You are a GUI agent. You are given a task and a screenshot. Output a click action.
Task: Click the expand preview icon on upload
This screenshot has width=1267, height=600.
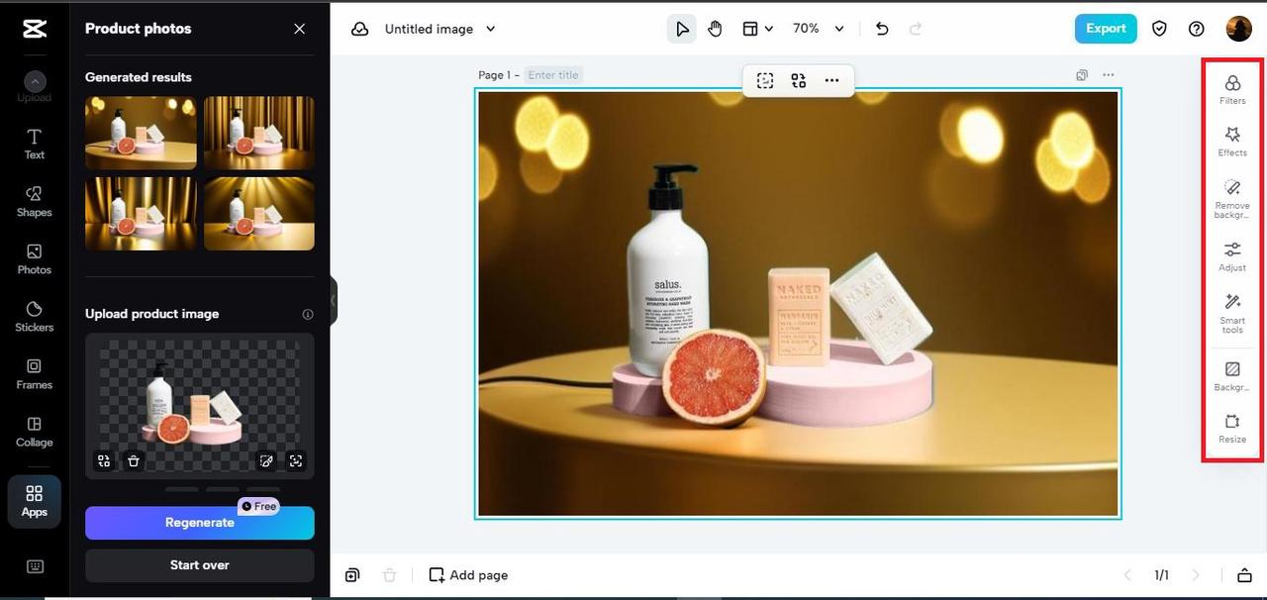point(295,460)
